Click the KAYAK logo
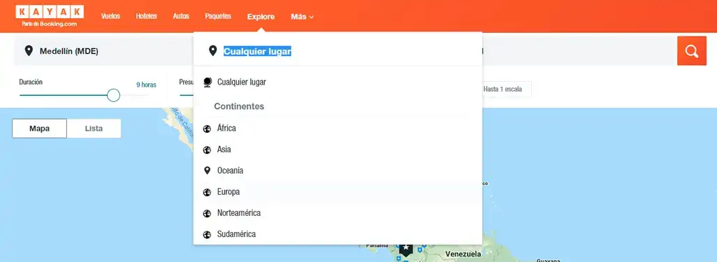This screenshot has width=717, height=262. (50, 16)
